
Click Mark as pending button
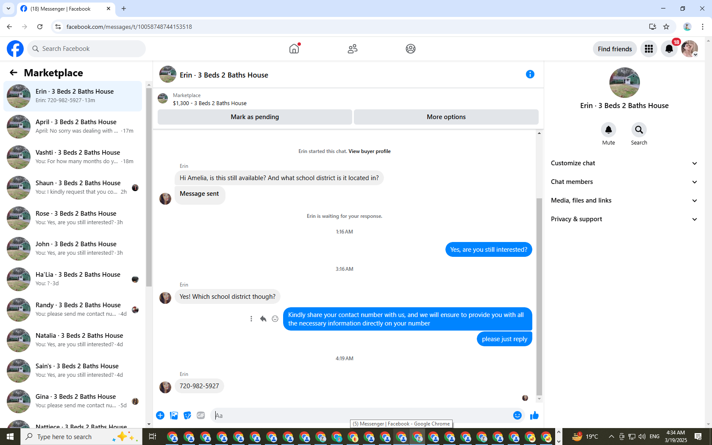click(255, 117)
